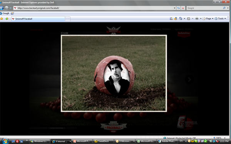
Task: Switch to Windows Li... taskbar button
Action: pos(39,141)
